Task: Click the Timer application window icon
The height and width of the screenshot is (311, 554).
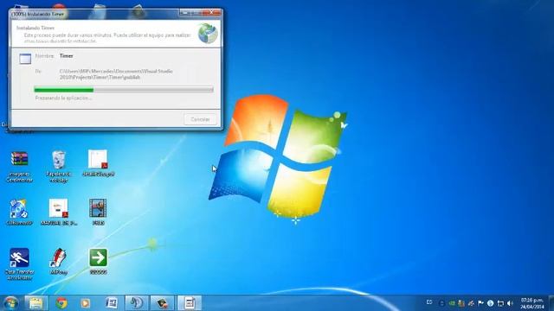Action: click(25, 59)
